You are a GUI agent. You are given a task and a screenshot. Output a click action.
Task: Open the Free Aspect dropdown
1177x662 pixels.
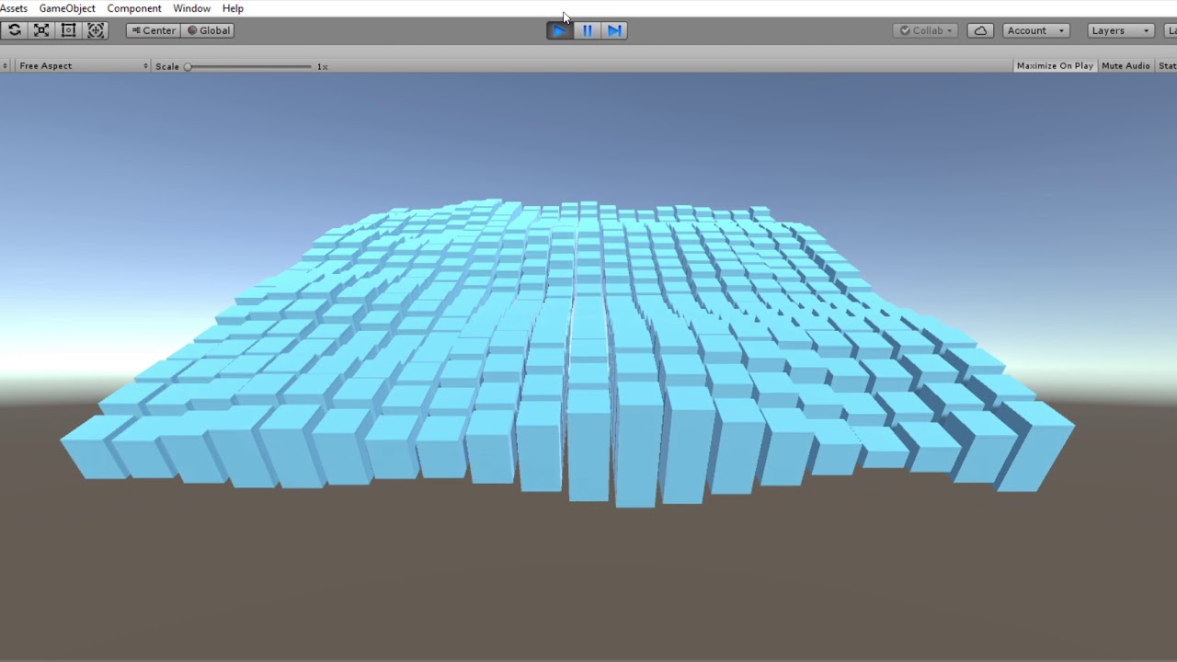click(x=83, y=66)
